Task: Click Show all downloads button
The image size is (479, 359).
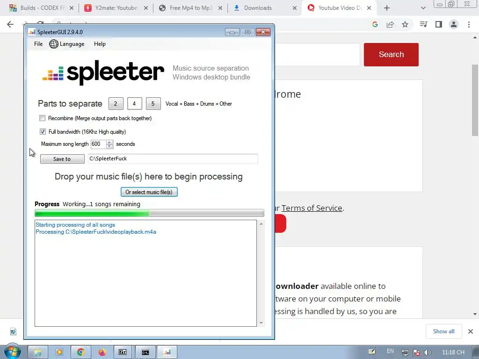Action: 443,331
